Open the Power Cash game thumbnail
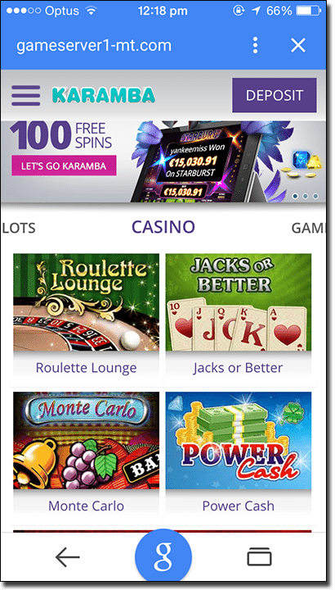The width and height of the screenshot is (335, 590). point(239,441)
